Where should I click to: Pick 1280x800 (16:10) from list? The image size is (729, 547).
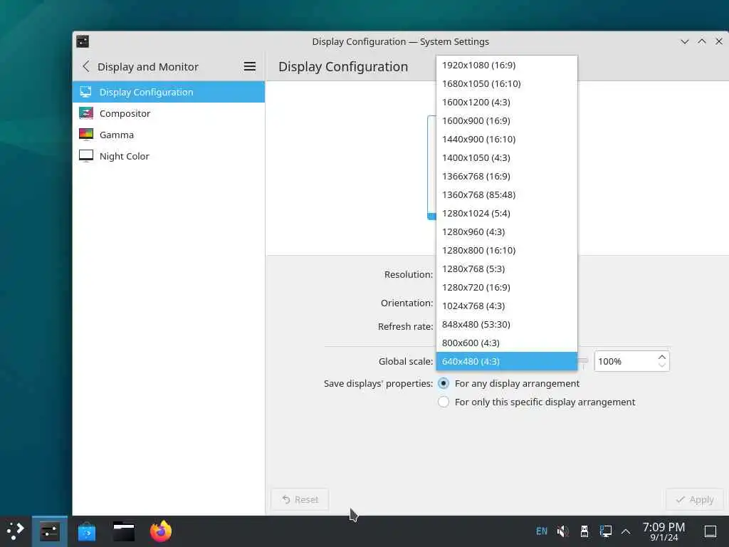click(x=507, y=250)
